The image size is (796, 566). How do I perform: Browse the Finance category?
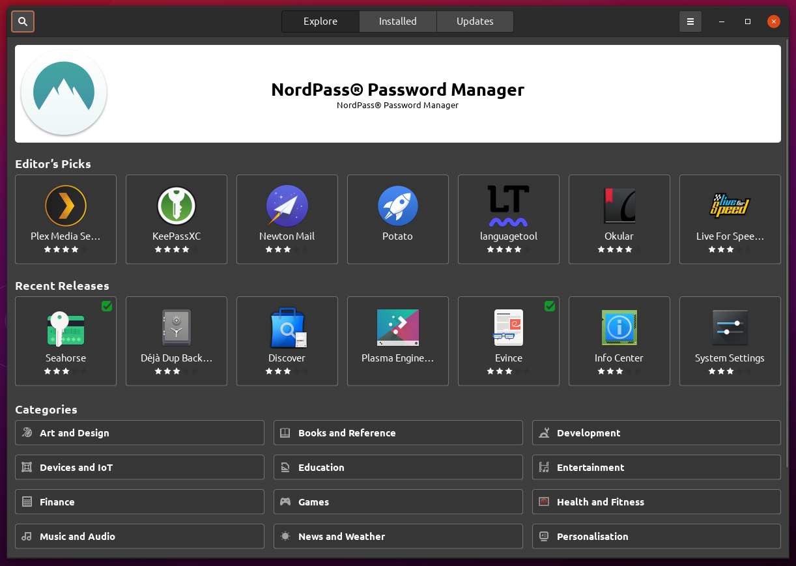(x=139, y=502)
